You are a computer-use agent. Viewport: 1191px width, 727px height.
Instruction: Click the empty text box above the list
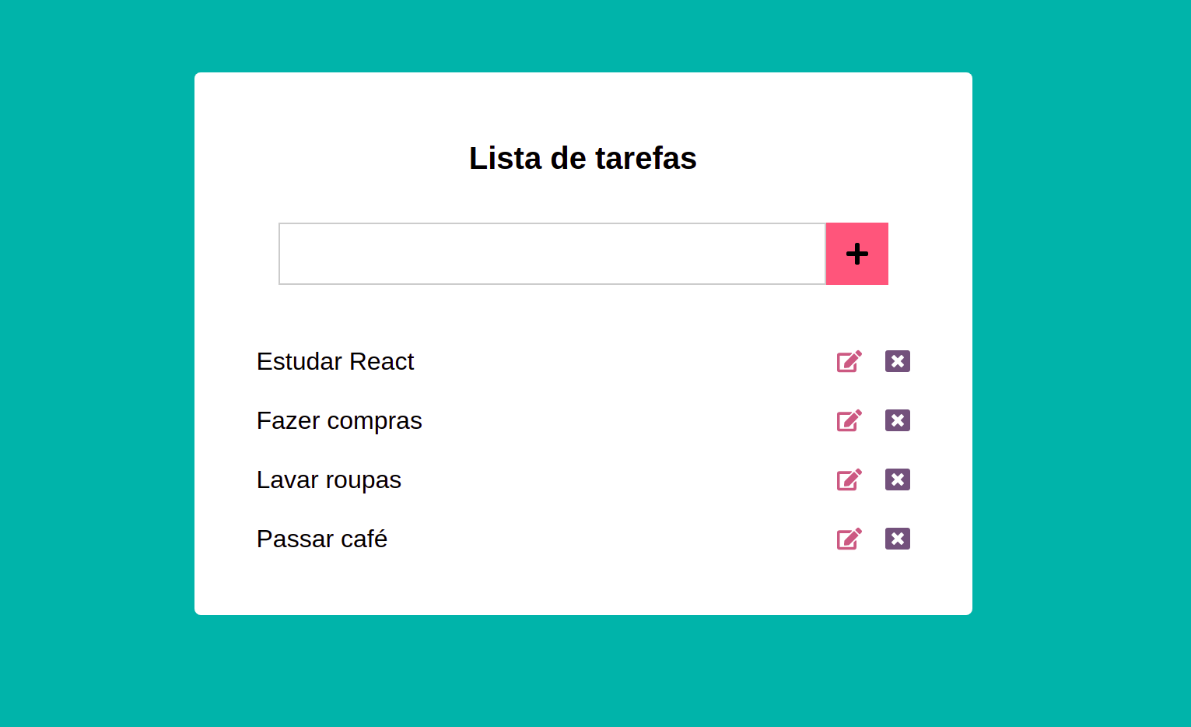pos(552,254)
